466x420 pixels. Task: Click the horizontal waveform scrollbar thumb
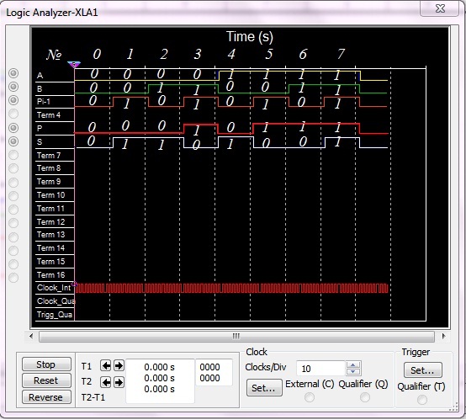point(236,337)
